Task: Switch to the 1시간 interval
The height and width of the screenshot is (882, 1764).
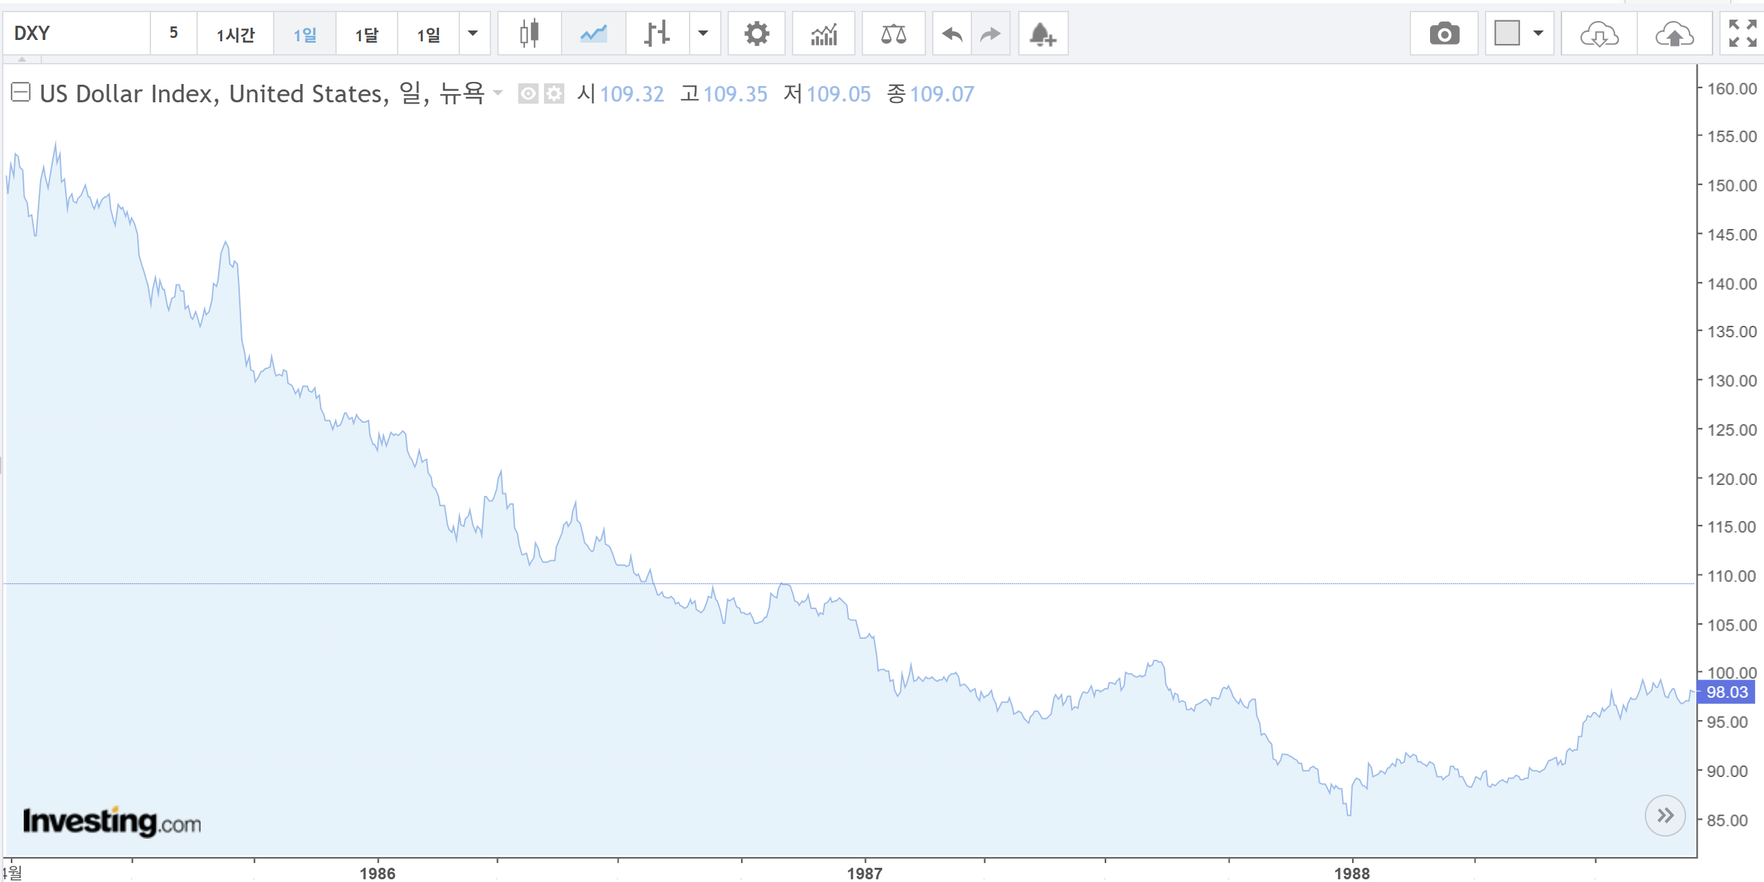Action: (235, 34)
